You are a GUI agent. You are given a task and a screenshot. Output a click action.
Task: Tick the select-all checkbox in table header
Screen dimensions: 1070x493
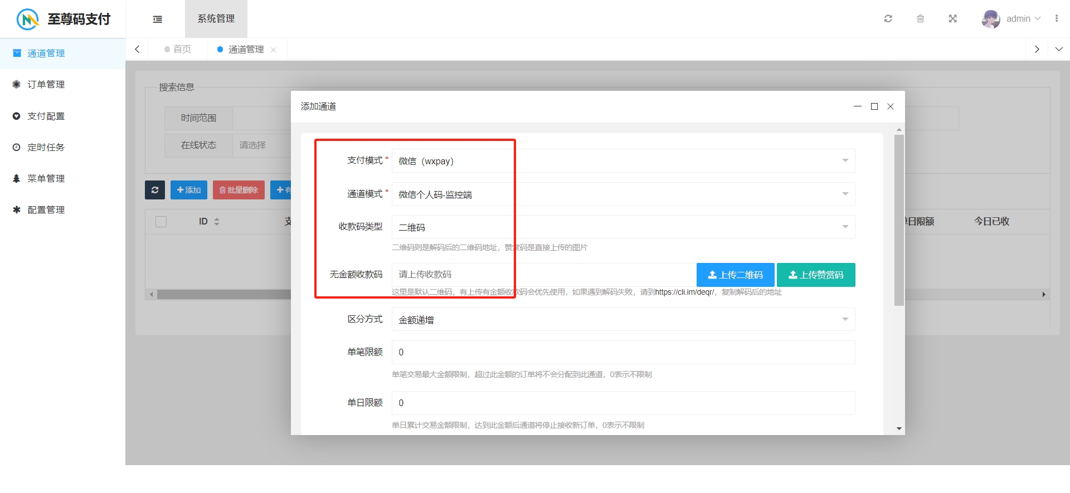pyautogui.click(x=161, y=222)
